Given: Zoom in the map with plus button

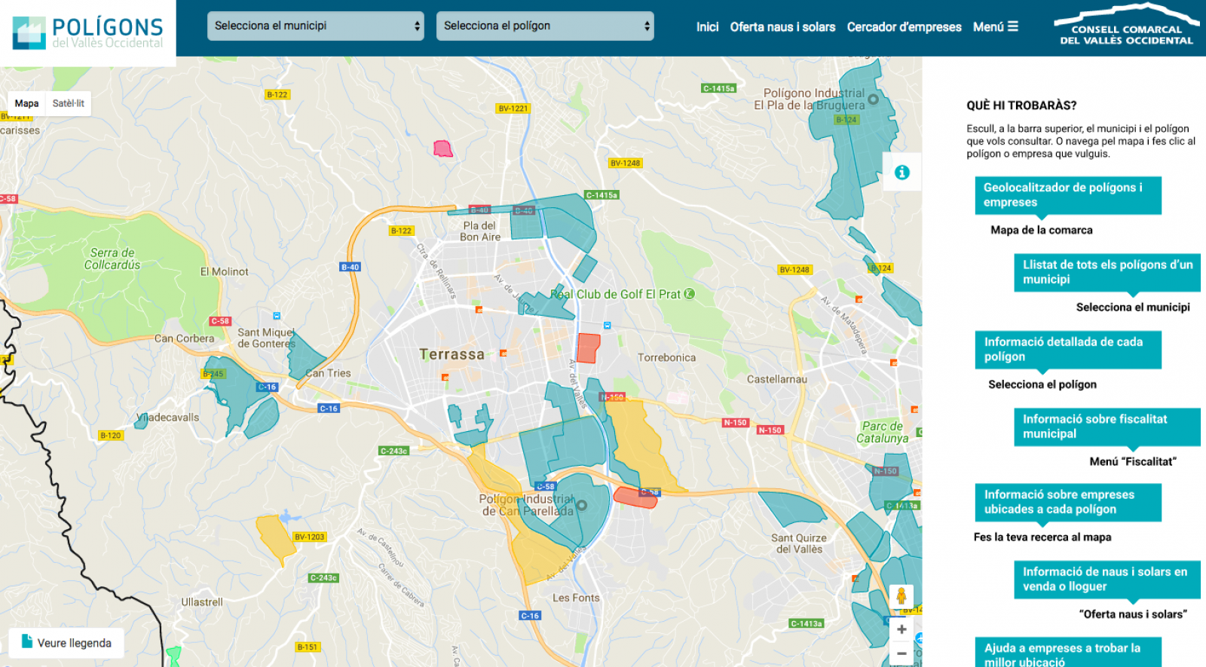Looking at the screenshot, I should tap(901, 629).
